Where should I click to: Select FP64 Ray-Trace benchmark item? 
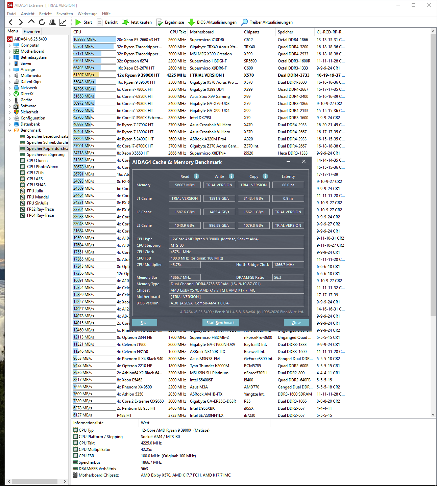pos(40,215)
